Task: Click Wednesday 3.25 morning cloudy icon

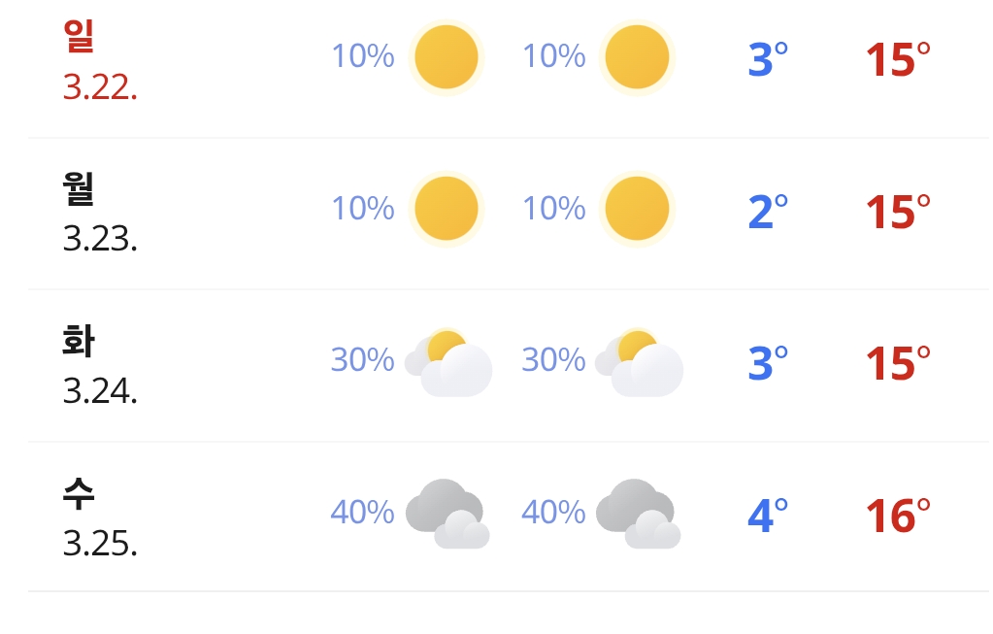Action: [447, 514]
